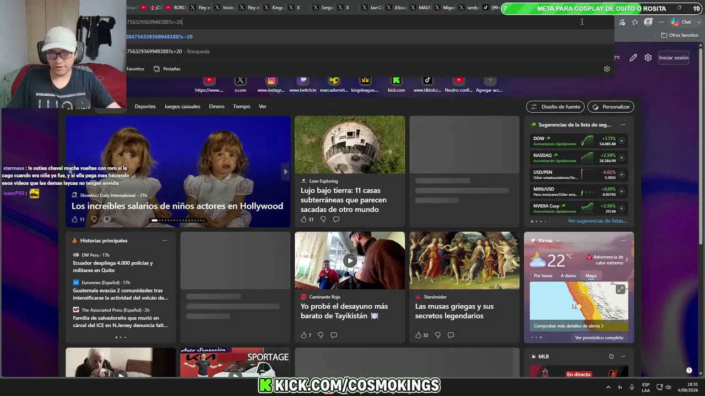
Task: Open the Dinero feed tab
Action: [216, 107]
